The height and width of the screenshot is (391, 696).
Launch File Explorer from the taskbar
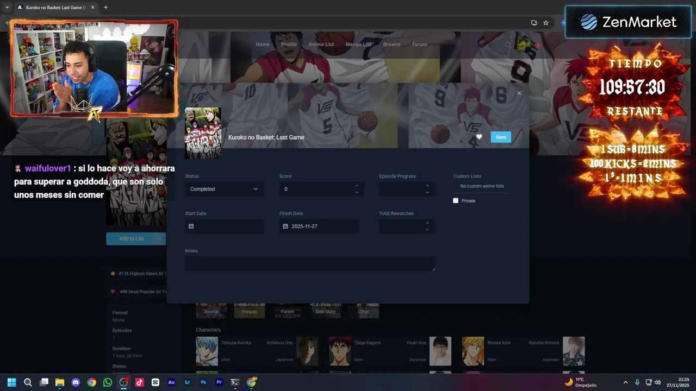60,382
